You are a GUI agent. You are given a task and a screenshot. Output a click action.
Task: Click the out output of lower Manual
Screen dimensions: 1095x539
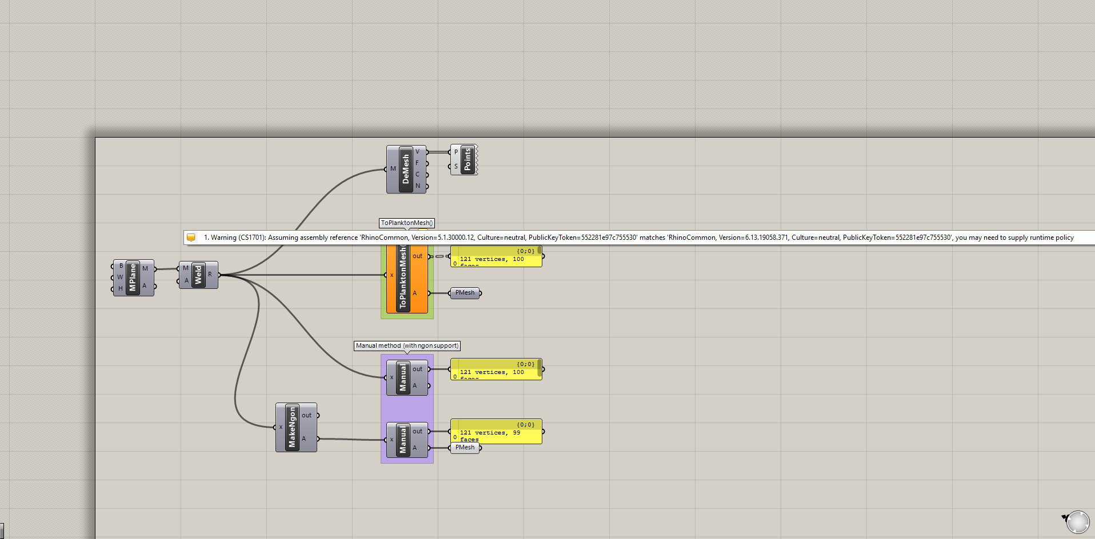418,432
